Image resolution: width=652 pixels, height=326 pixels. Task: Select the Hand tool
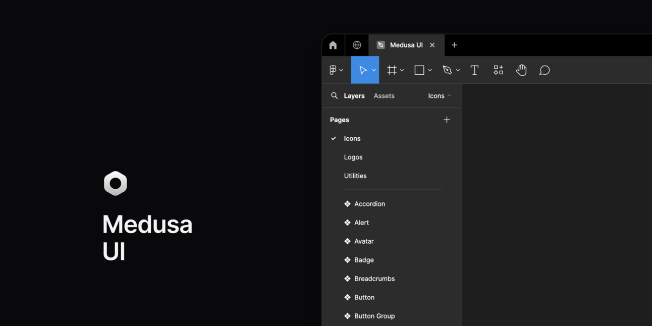(521, 70)
